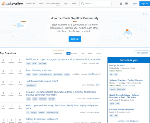This screenshot has height=123, width=150.
Task: Open user mln profile link
Action: 97,63
